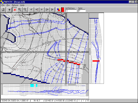Screen dimensions: 138x103
Task: Activate the red X erase particle tool
Action: (x=15, y=10)
